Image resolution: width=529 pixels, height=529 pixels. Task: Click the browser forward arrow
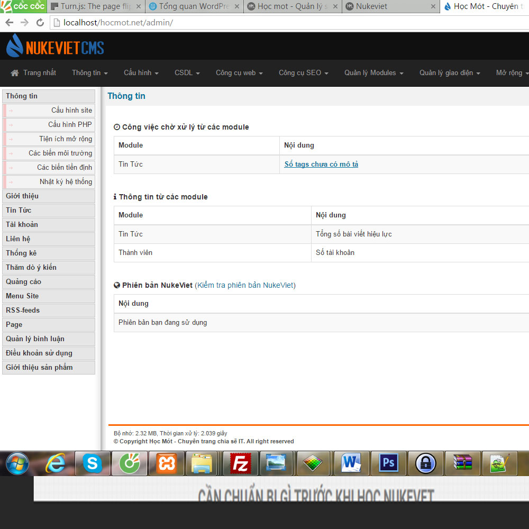(25, 23)
